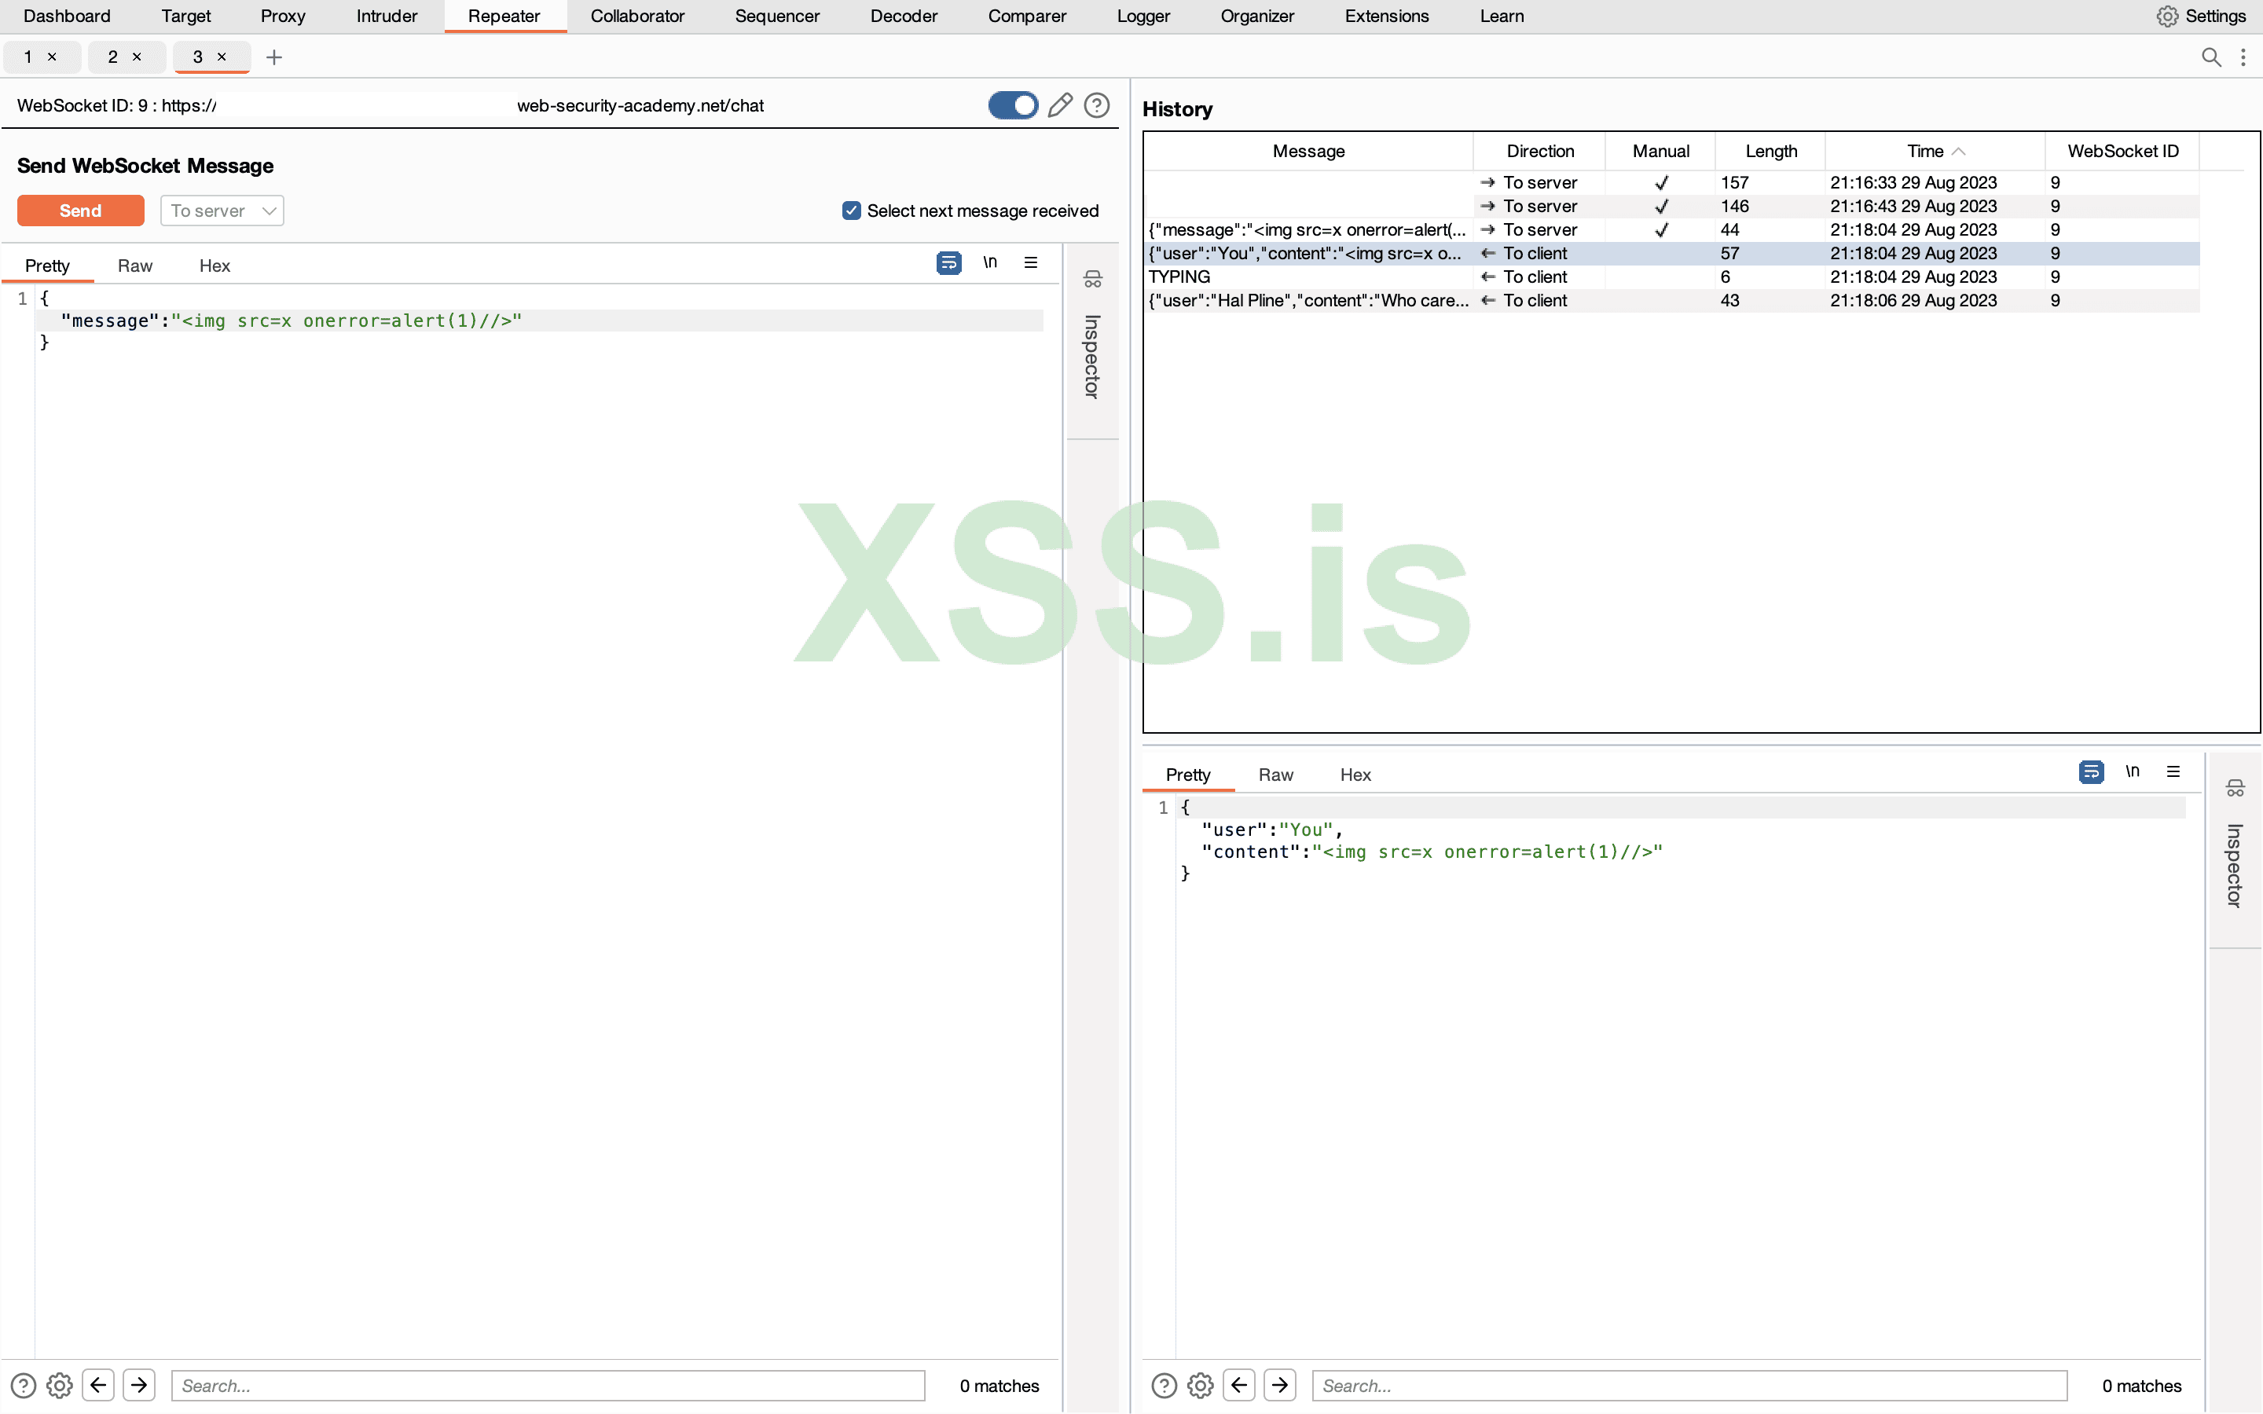Screen dimensions: 2263x1414
Task: Open the To server dropdown
Action: tap(222, 211)
